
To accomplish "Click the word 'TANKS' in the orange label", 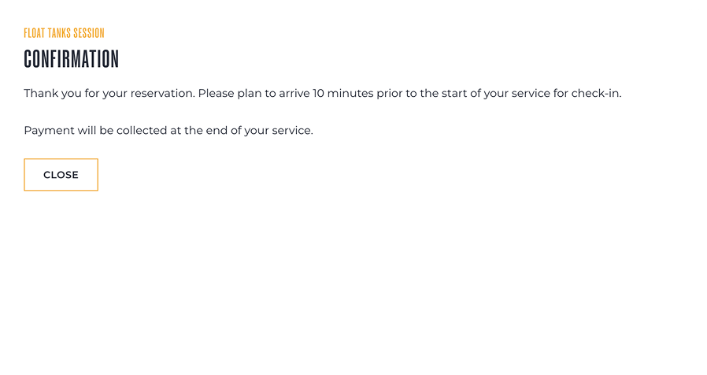I will pyautogui.click(x=60, y=33).
